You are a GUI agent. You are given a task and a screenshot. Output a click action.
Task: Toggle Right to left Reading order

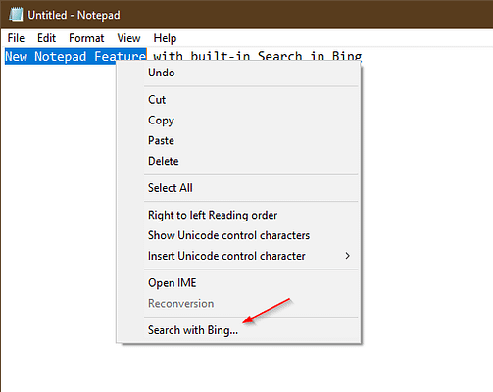pyautogui.click(x=238, y=215)
